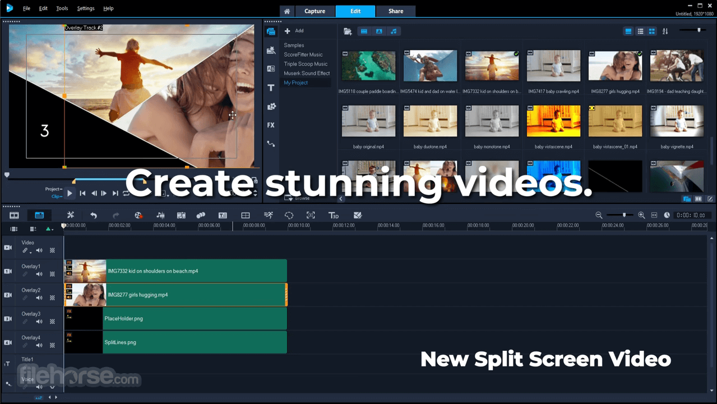This screenshot has width=717, height=404.
Task: Open the track manager icon
Action: pyautogui.click(x=33, y=229)
